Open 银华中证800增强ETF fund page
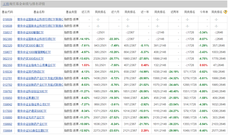This screenshot has width=228, height=135. (x=30, y=32)
